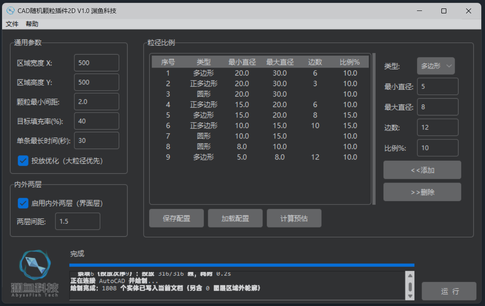Select row 3 圆形 in table
Image resolution: width=485 pixels, height=306 pixels.
260,94
